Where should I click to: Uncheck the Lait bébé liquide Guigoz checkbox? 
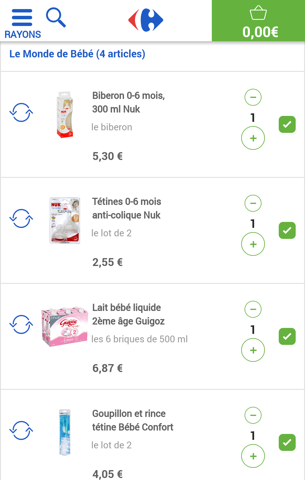click(287, 336)
